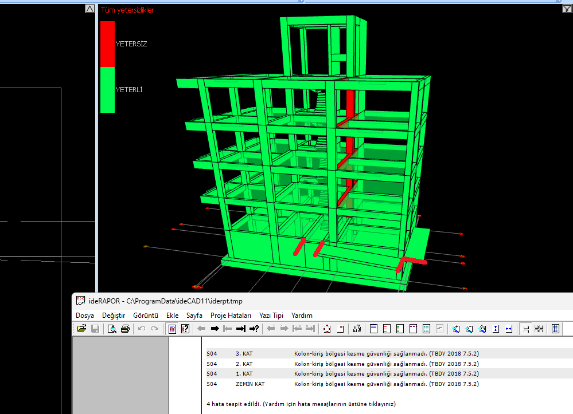
Task: Click the redo arrow in ideRAPOR toolbar
Action: click(155, 329)
